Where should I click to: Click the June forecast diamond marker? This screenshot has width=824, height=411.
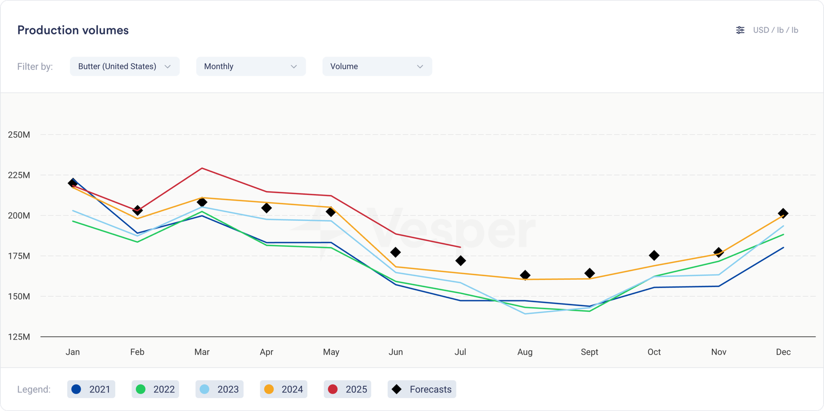click(x=396, y=253)
